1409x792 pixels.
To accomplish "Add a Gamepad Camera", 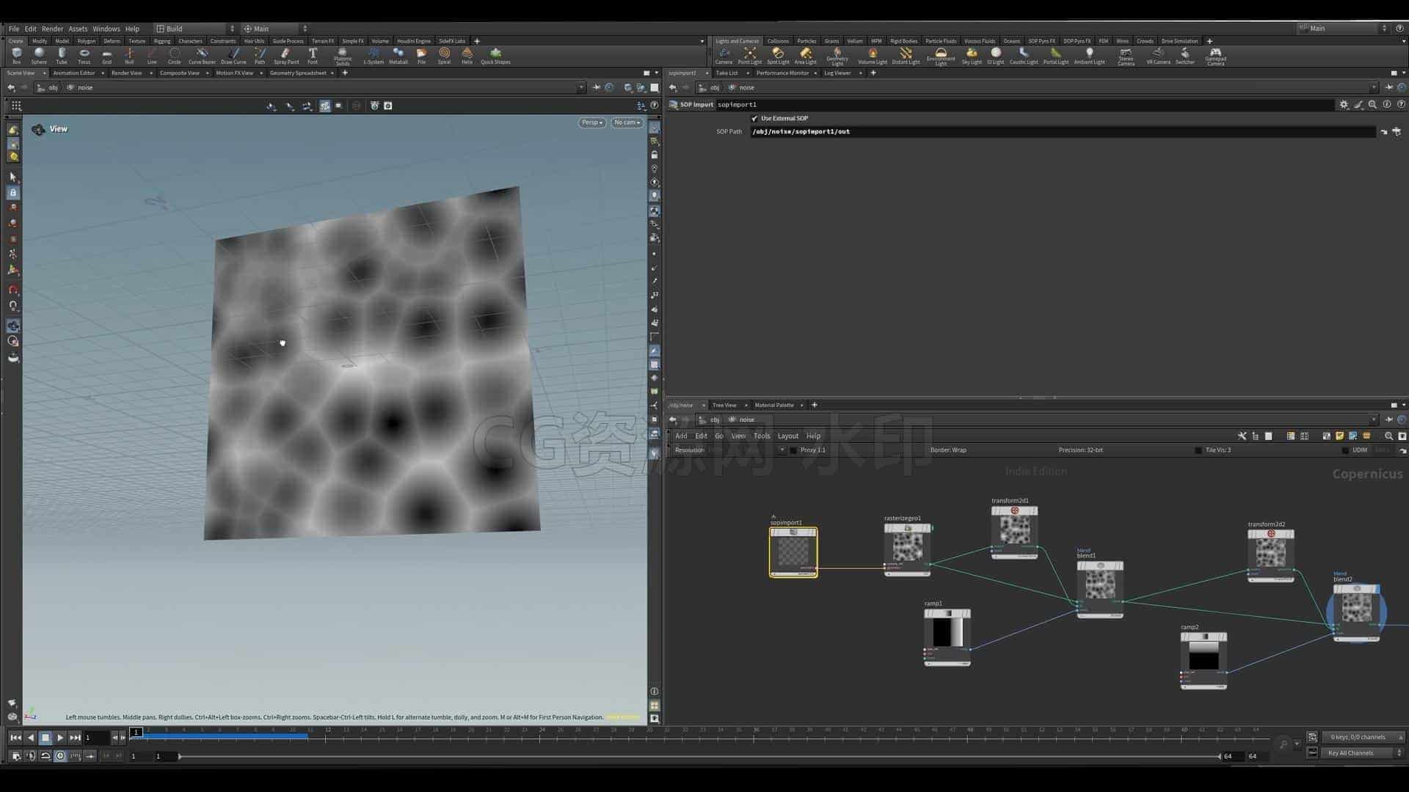I will coord(1215,56).
